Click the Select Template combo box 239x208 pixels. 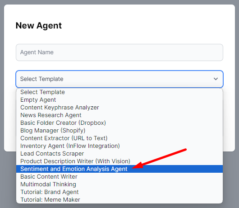pyautogui.click(x=119, y=79)
